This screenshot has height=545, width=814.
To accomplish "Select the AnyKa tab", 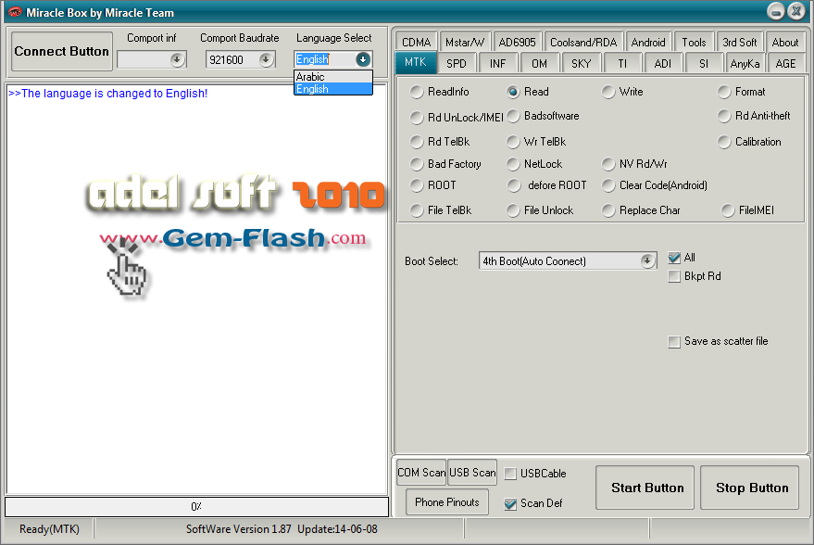I will (745, 63).
